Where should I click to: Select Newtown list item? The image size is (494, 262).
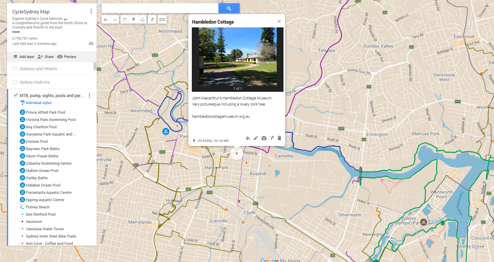tap(34, 221)
